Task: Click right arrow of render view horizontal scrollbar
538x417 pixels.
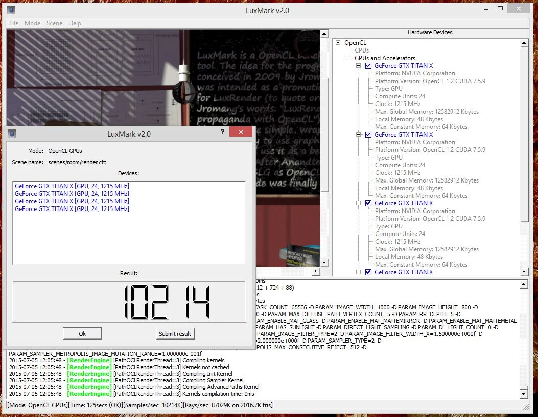Action: tap(316, 271)
